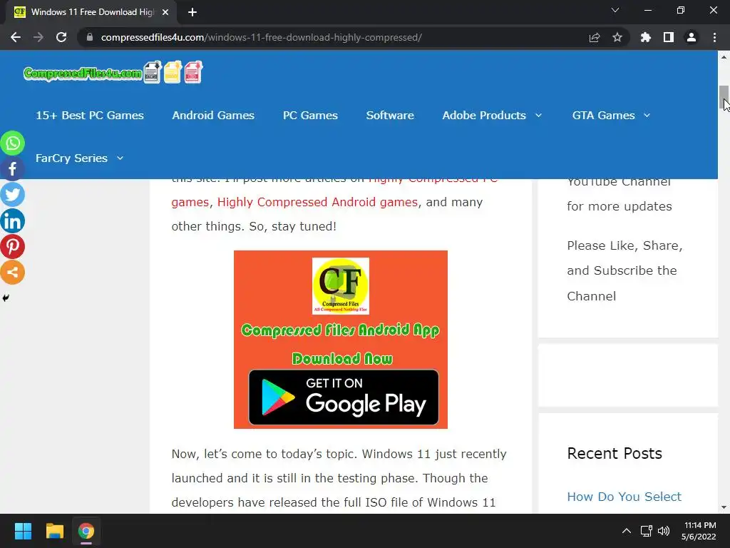Click the share this page icon in address bar
Viewport: 730px width, 548px height.
click(x=595, y=37)
